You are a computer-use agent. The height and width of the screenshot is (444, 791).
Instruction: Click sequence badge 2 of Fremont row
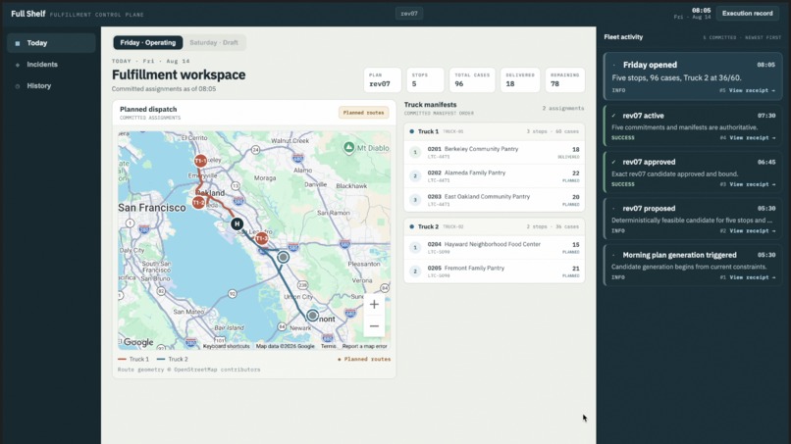415,271
